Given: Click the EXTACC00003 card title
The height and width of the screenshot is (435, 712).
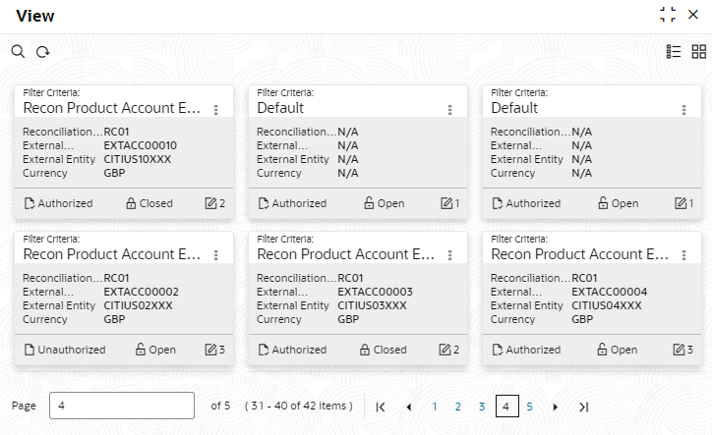Looking at the screenshot, I should pyautogui.click(x=345, y=254).
